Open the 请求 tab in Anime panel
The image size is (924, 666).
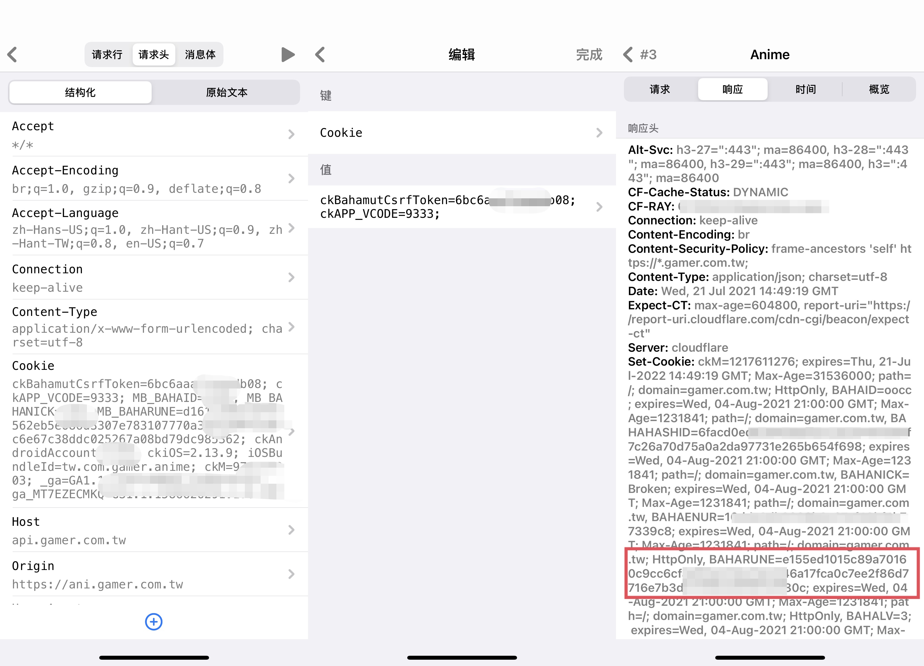(x=660, y=89)
